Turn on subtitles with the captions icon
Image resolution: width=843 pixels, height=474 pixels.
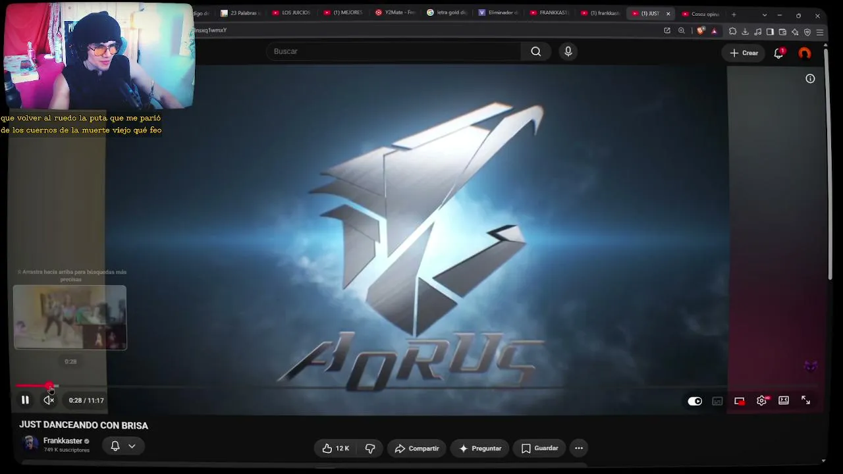[x=717, y=401]
